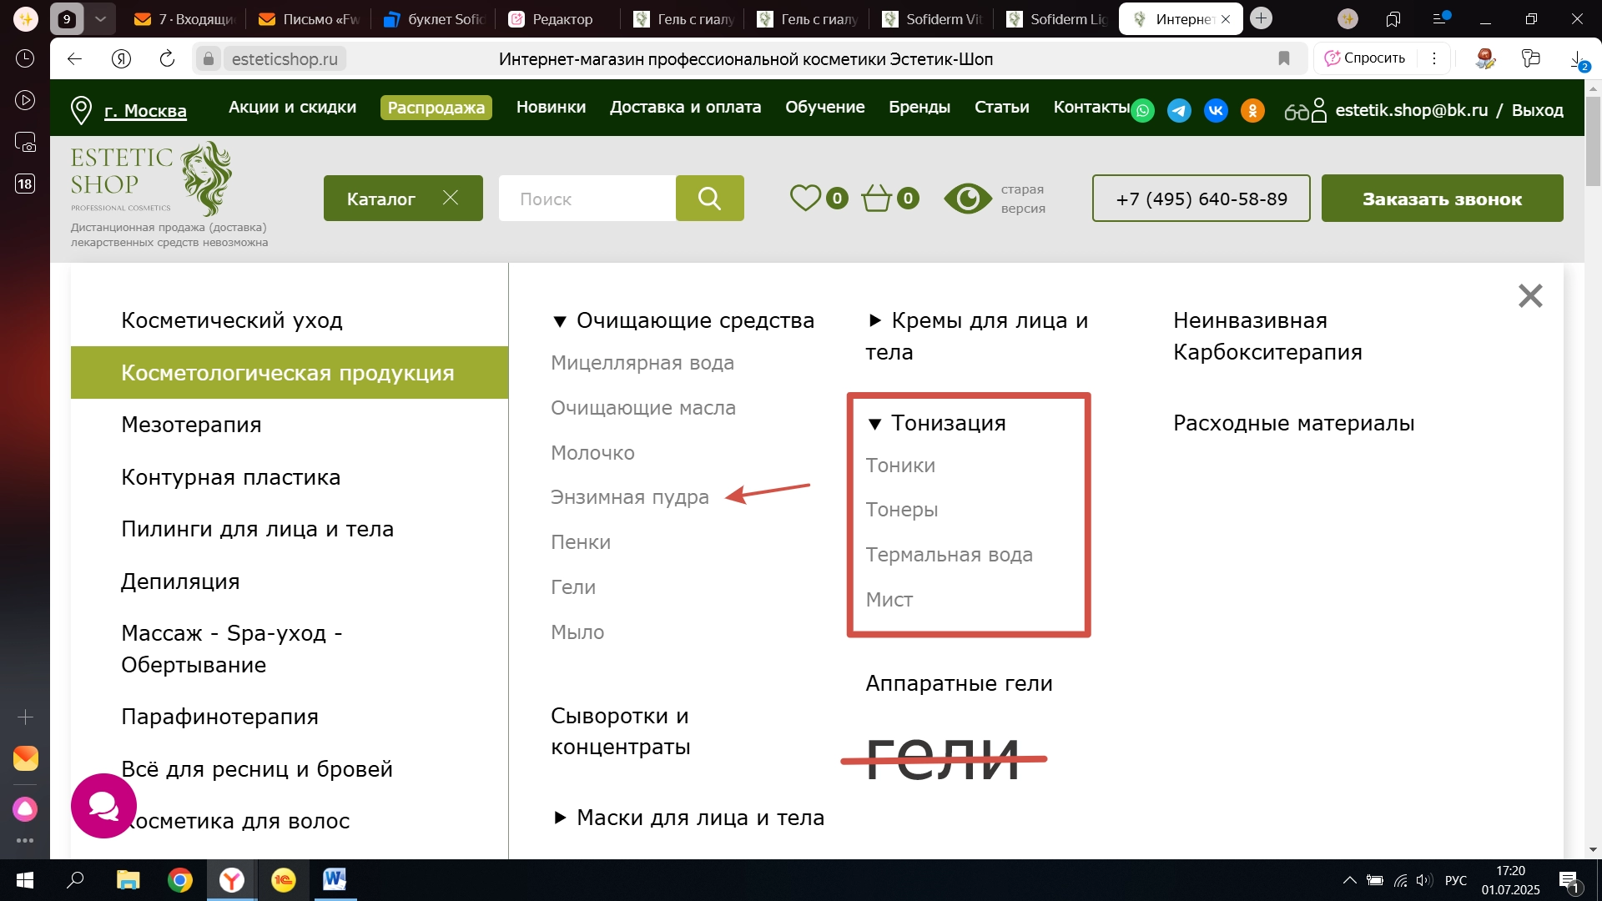Click the Yandex home icon in toolbar

pyautogui.click(x=121, y=58)
